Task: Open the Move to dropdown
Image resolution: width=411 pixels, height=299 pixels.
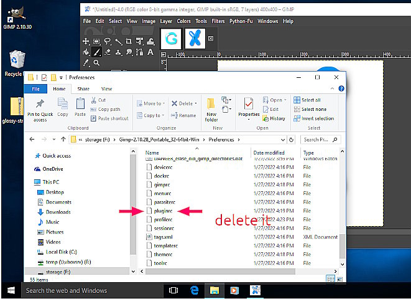Action: pyautogui.click(x=152, y=103)
